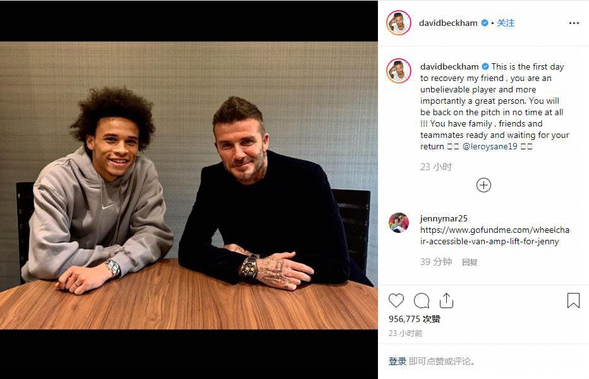Log in via the 登录 link
This screenshot has width=589, height=379.
pos(398,361)
